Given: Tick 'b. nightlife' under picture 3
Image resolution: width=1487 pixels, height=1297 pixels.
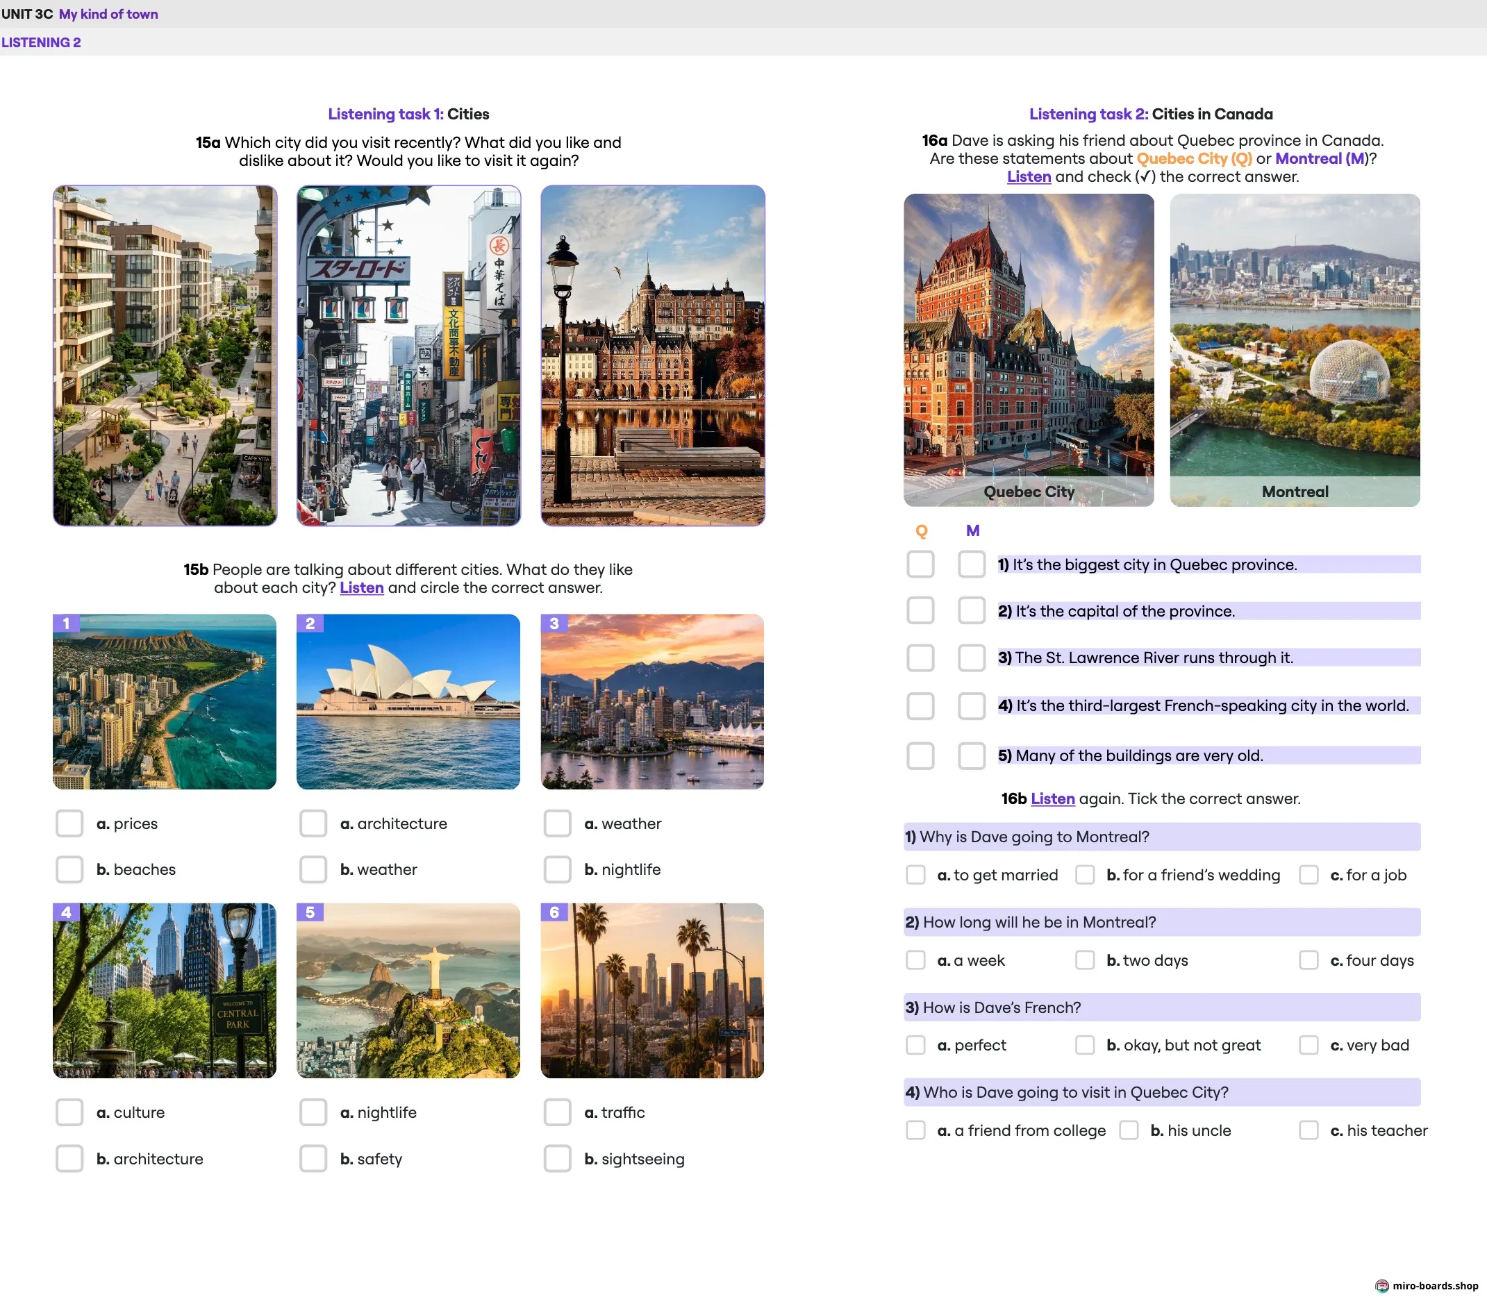Looking at the screenshot, I should (x=558, y=869).
